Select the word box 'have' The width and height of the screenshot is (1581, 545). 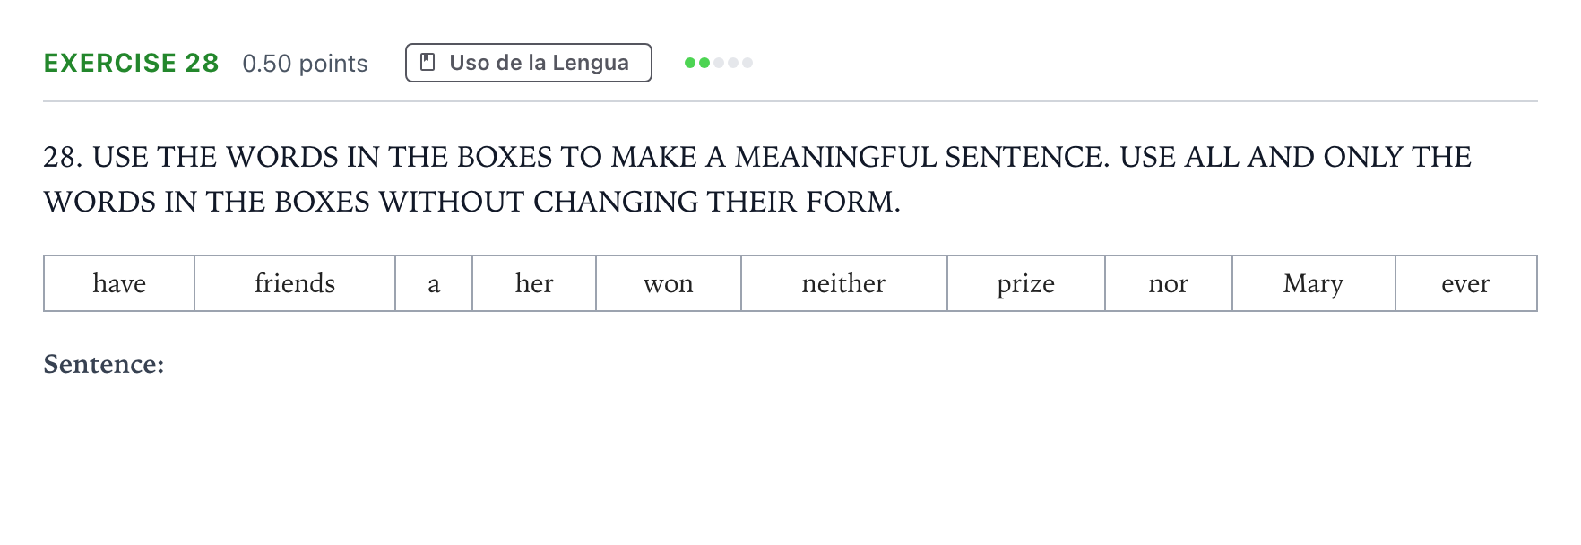point(119,283)
